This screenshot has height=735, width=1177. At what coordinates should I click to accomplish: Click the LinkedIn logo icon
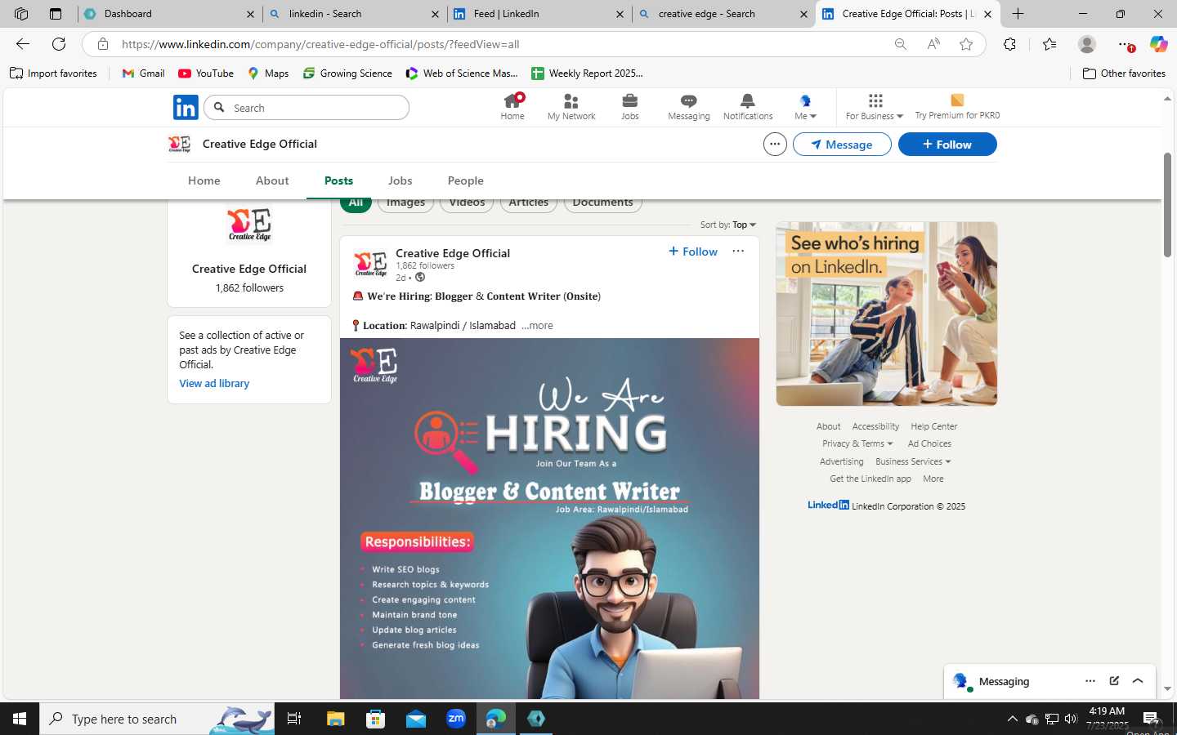tap(186, 107)
